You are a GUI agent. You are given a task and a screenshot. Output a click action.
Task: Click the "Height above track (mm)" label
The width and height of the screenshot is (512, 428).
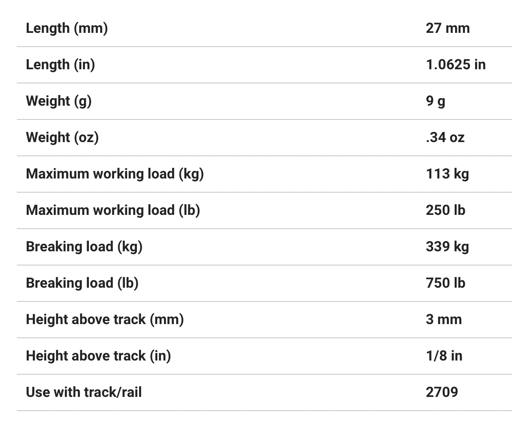click(105, 320)
